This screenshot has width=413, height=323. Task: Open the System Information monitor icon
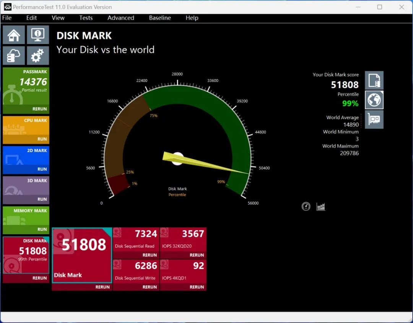point(37,34)
